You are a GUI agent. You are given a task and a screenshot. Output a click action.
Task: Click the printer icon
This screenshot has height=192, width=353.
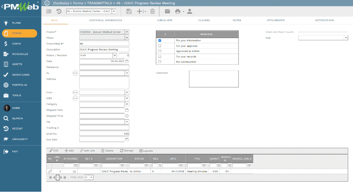pos(178,11)
